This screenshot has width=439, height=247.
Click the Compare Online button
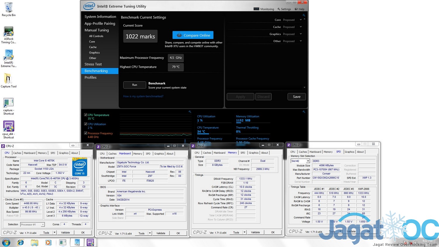(x=193, y=35)
